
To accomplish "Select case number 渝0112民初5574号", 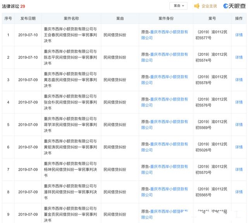I will (x=212, y=57).
